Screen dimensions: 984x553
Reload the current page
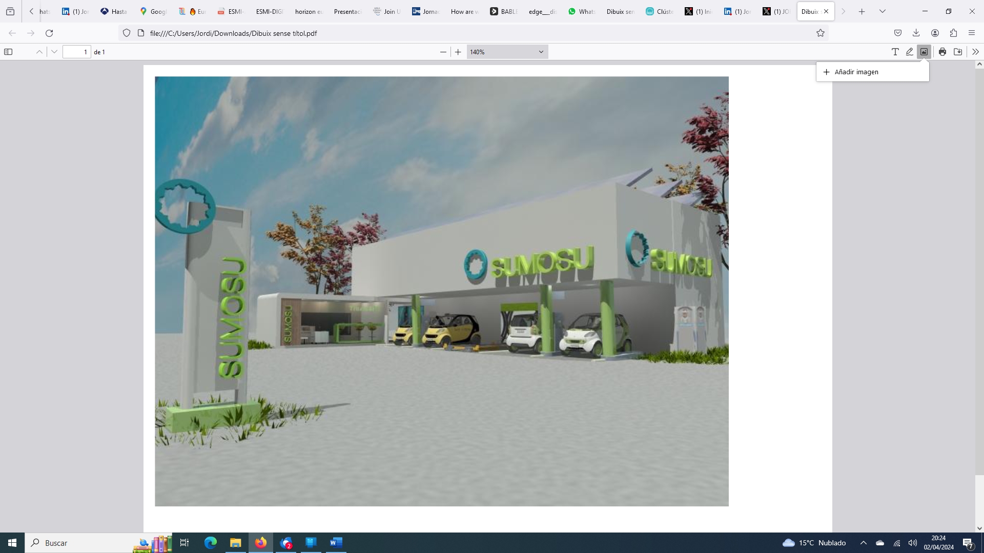(x=49, y=33)
